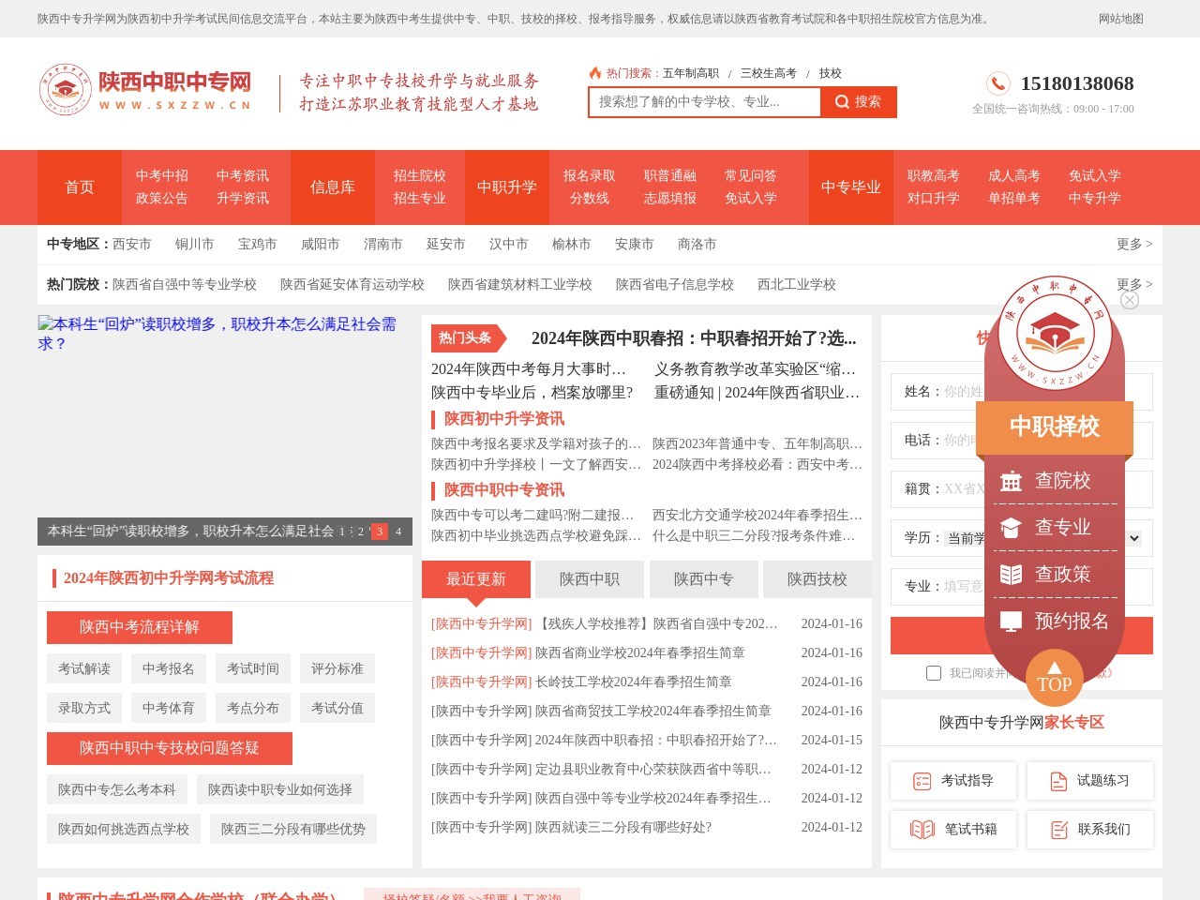Open the 网站地图 link
This screenshot has height=900, width=1200.
1121,19
